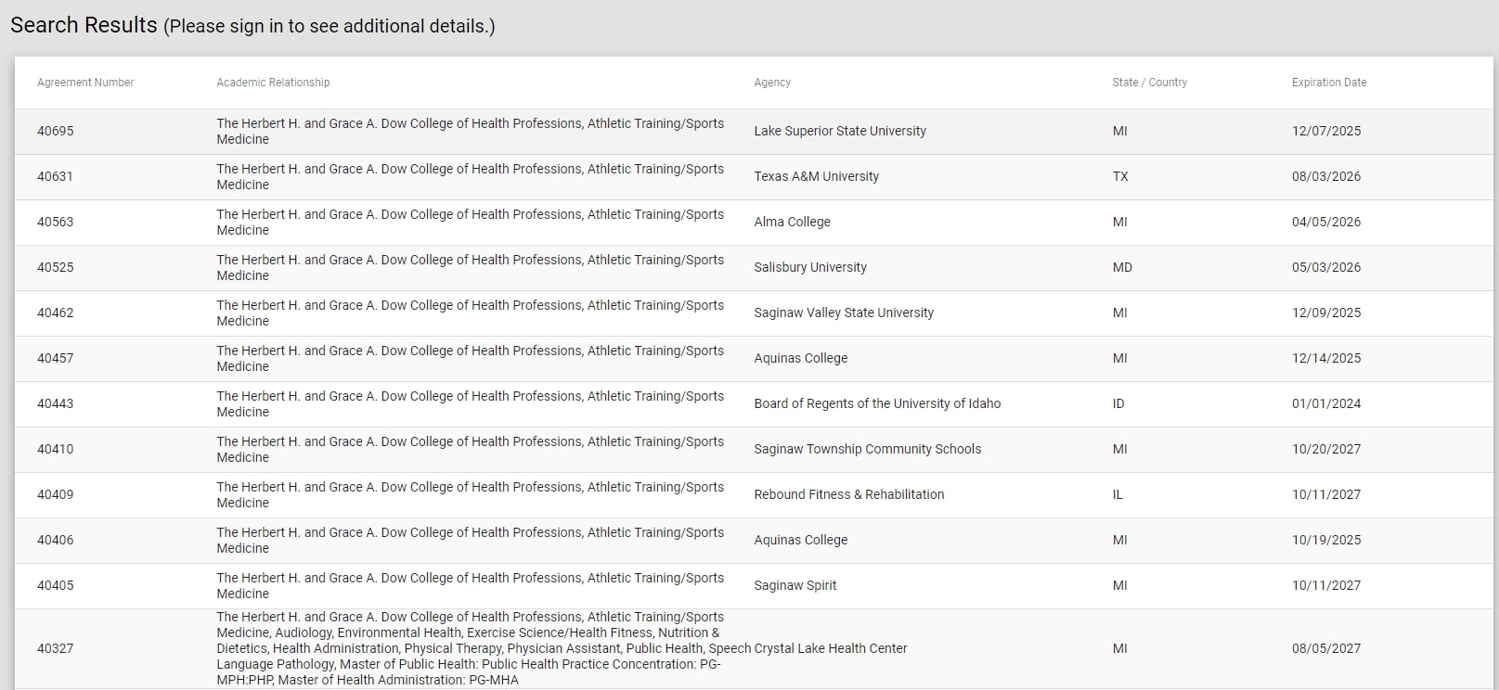The image size is (1499, 690).
Task: Select agreement number 40406
Action: click(55, 540)
